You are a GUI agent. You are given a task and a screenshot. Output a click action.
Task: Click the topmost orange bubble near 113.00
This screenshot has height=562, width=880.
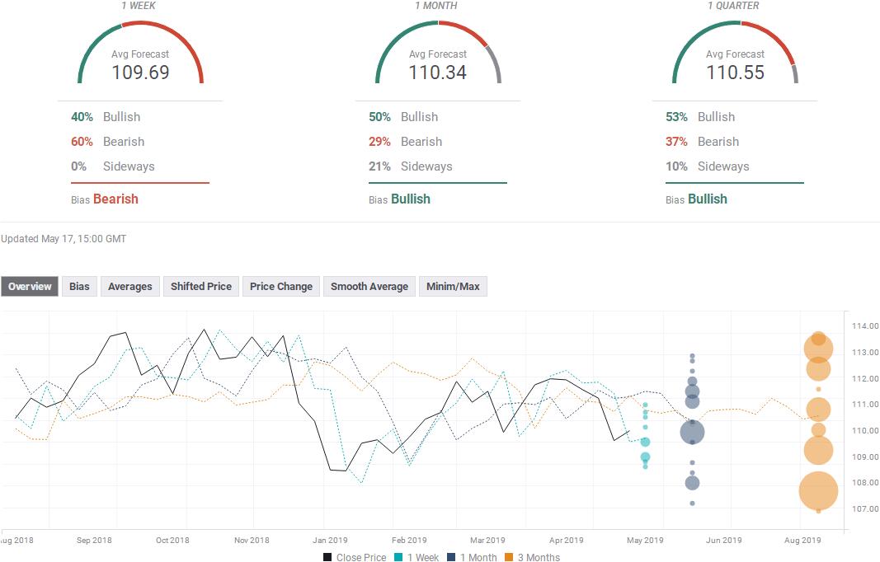tap(818, 338)
